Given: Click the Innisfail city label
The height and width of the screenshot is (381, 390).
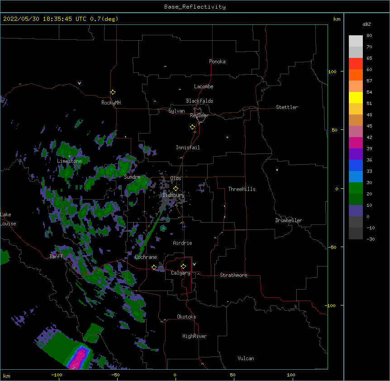Looking at the screenshot, I should click(x=188, y=148).
